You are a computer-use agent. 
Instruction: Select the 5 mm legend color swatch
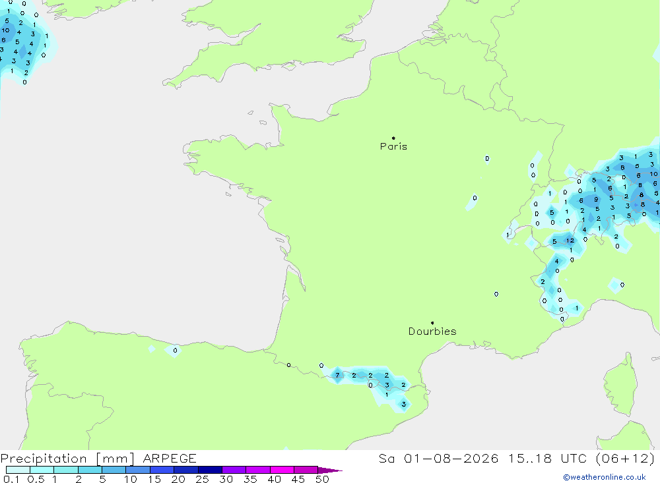click(114, 470)
